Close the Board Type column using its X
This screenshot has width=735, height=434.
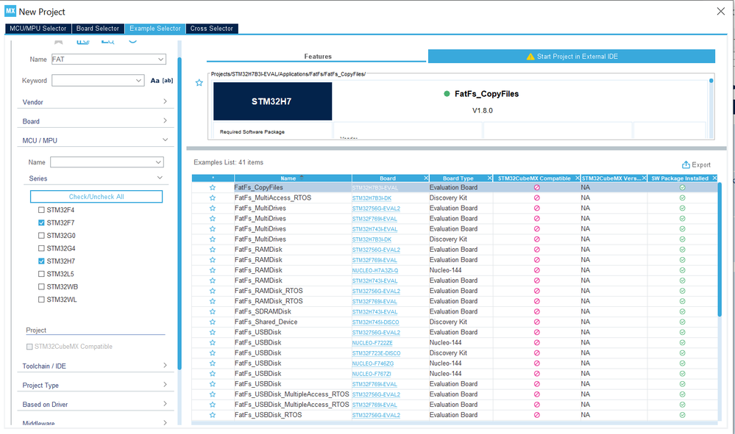pyautogui.click(x=489, y=178)
